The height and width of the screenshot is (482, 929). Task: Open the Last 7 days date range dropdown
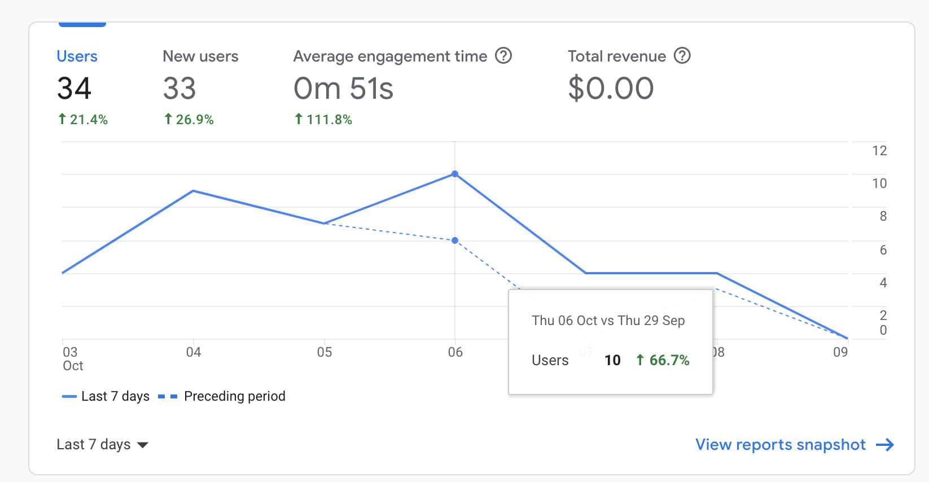(102, 445)
